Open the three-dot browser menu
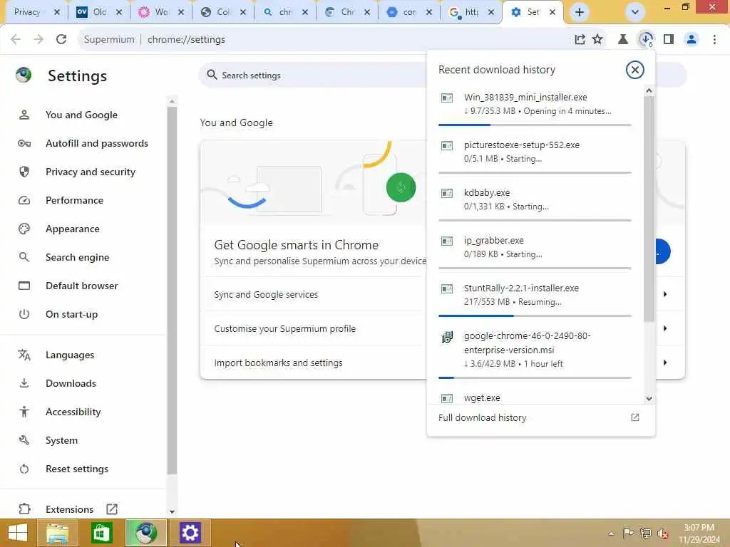Image resolution: width=730 pixels, height=547 pixels. 714,40
